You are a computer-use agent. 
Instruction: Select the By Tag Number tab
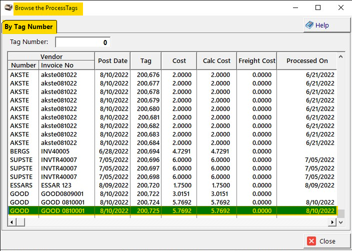pos(29,27)
